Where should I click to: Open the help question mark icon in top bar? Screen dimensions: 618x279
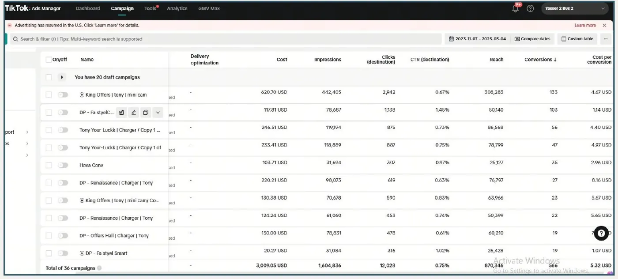pos(531,8)
